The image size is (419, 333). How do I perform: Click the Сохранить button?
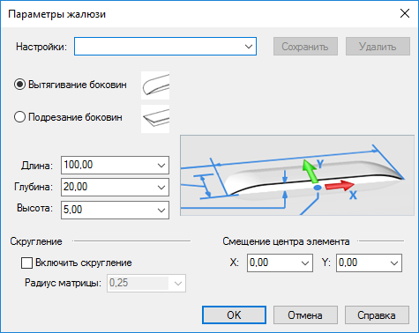(305, 47)
